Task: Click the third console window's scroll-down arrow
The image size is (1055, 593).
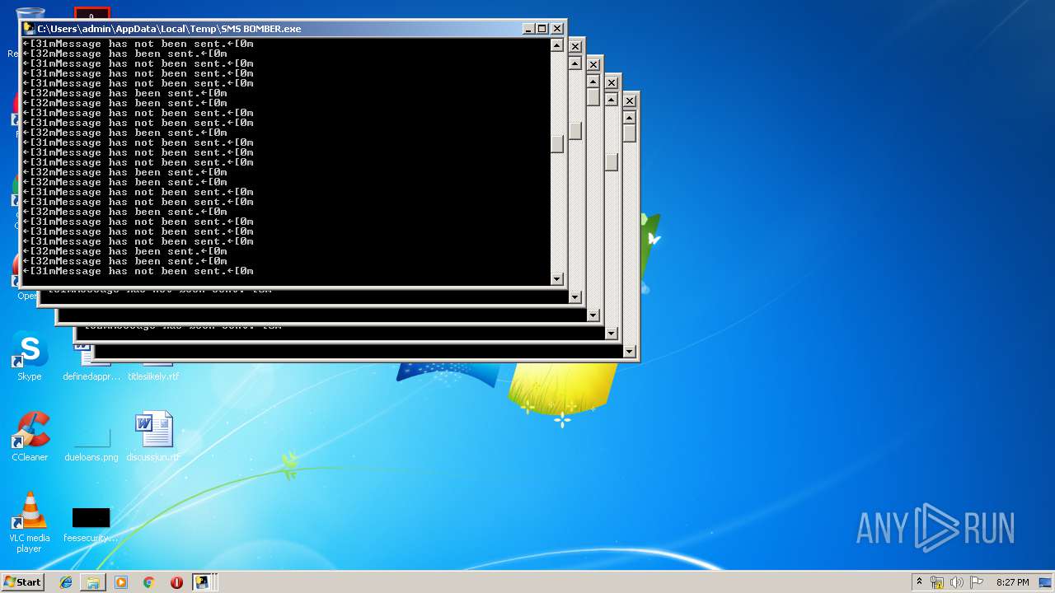Action: [x=593, y=315]
